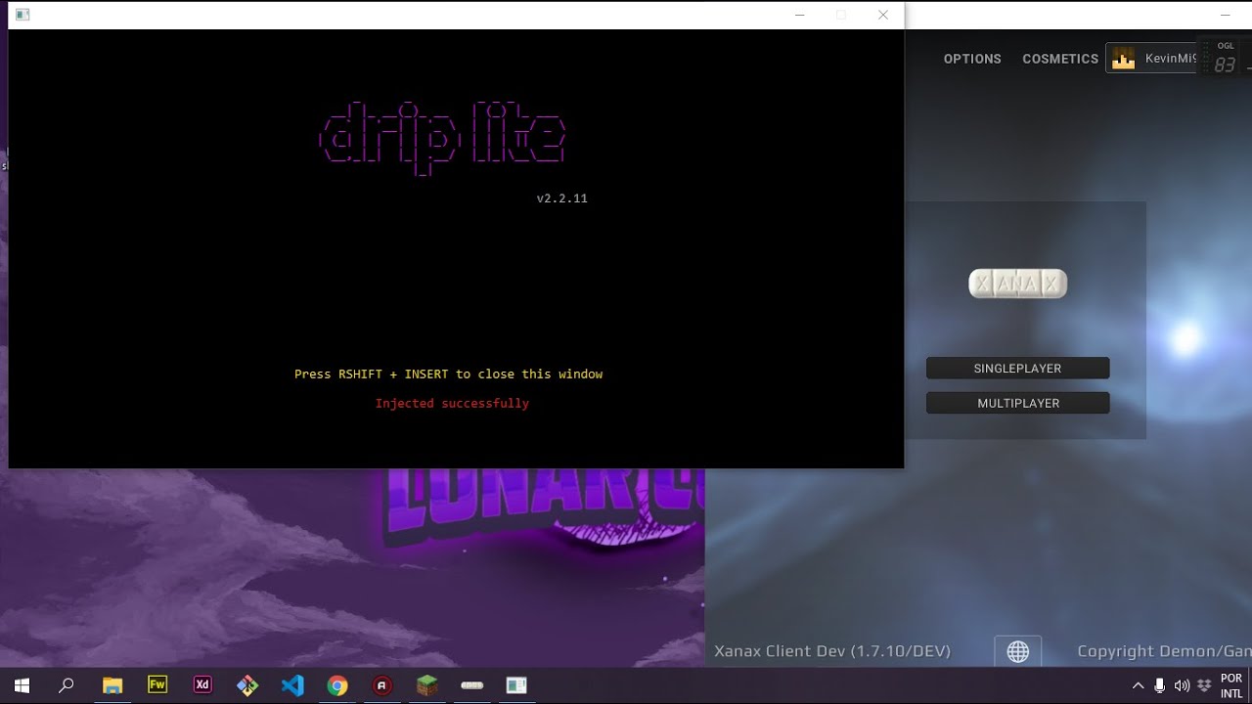Click the 'Copyright Demon/Gan' text

pyautogui.click(x=1164, y=651)
